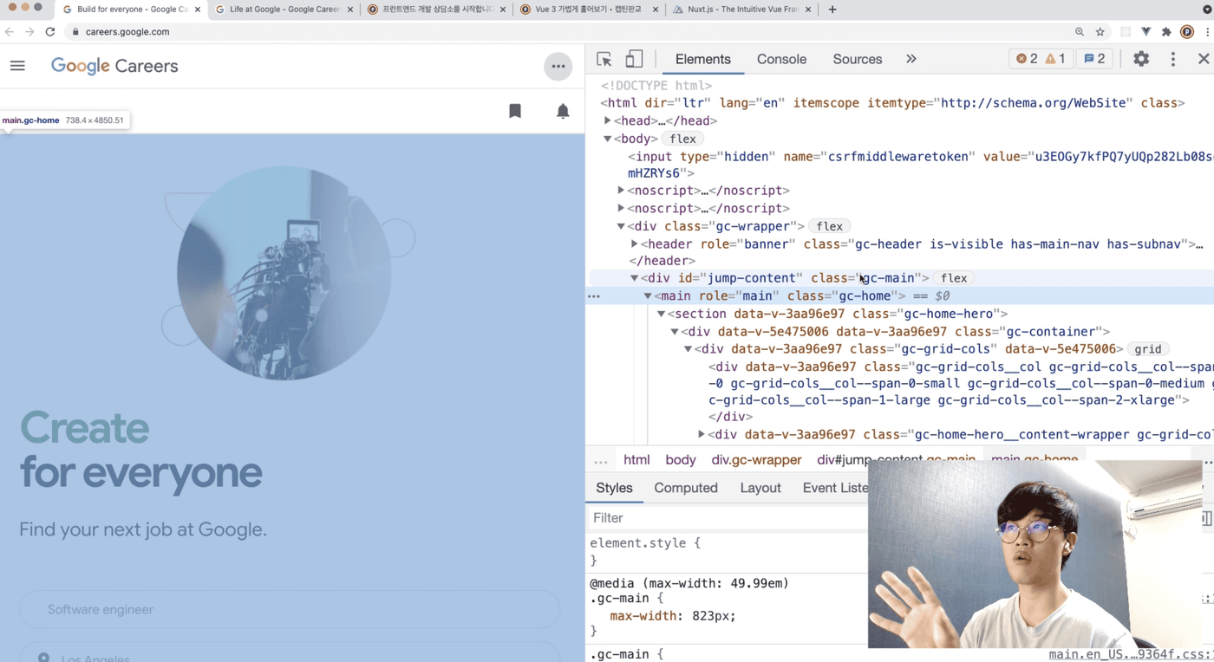Image resolution: width=1214 pixels, height=662 pixels.
Task: Click the grid badge on gc-grid-cols
Action: click(1147, 349)
